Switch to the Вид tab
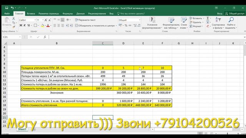 pos(111,14)
